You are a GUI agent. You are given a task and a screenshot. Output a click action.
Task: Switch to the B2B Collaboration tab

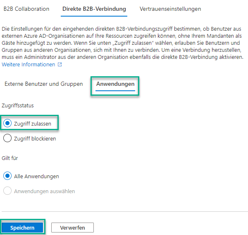26,9
